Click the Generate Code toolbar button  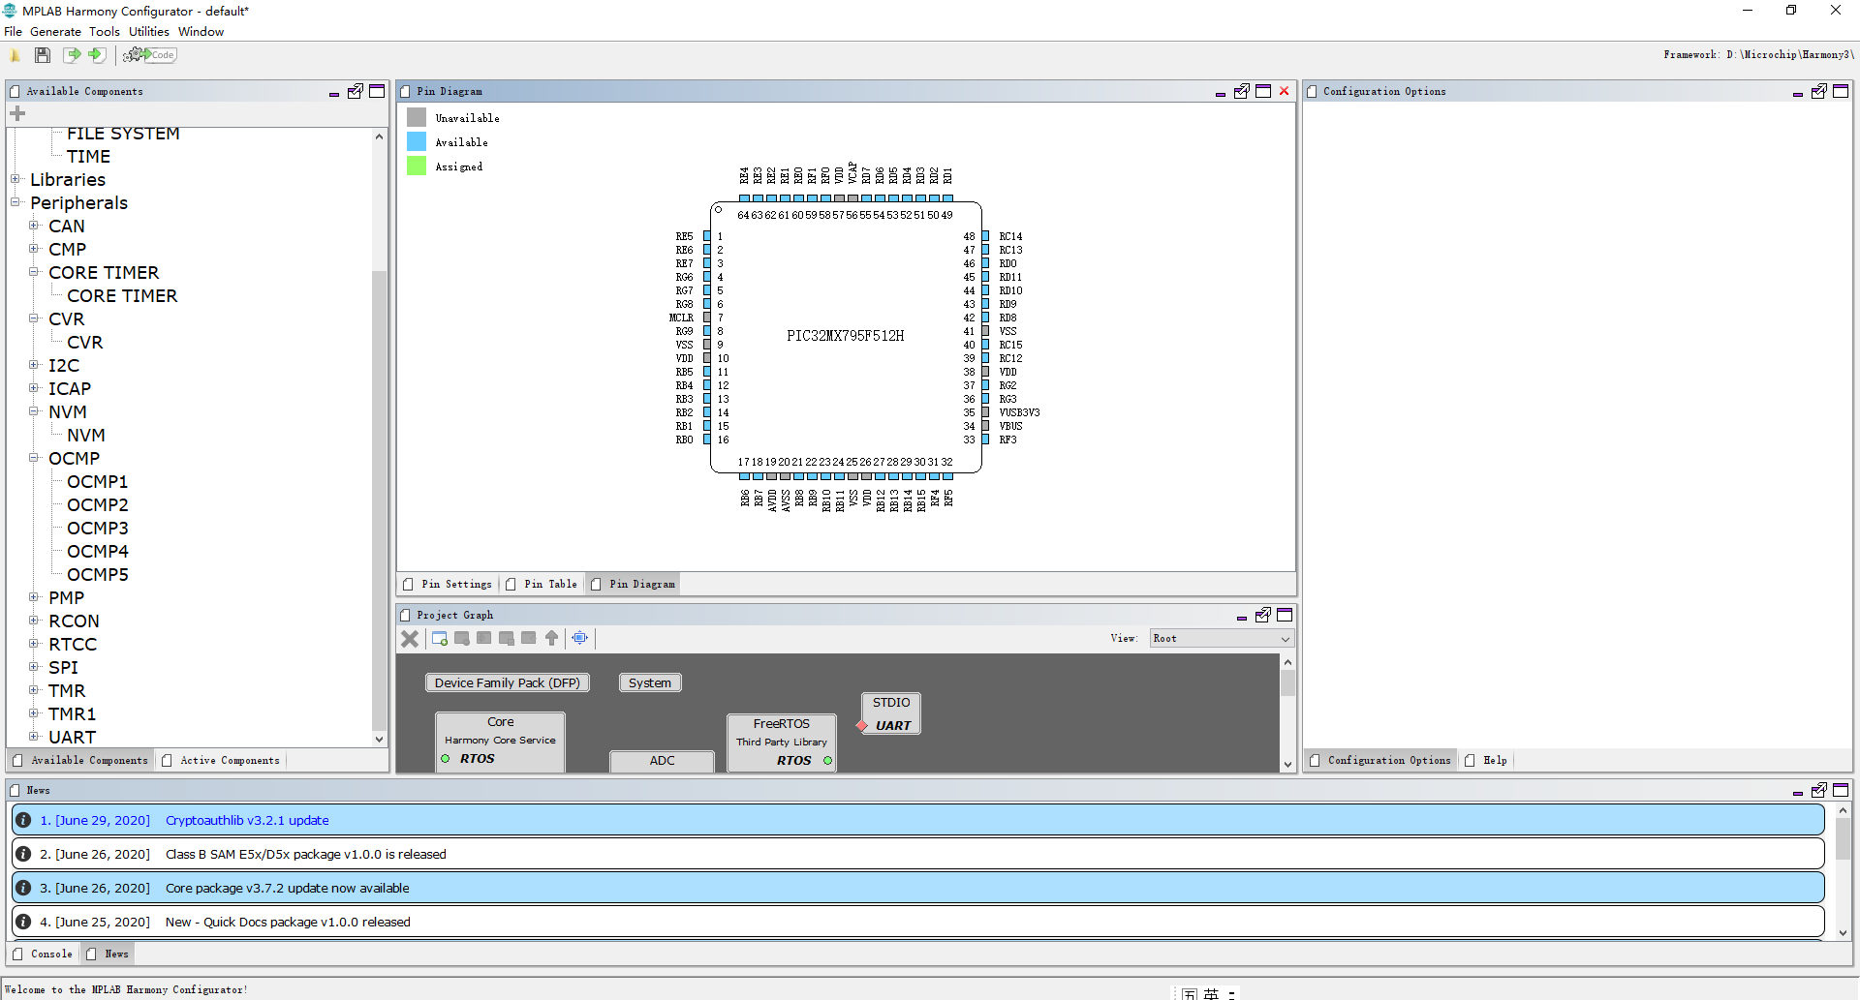(x=150, y=55)
